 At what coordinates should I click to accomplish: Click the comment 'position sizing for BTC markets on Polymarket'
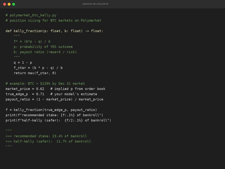[55, 21]
